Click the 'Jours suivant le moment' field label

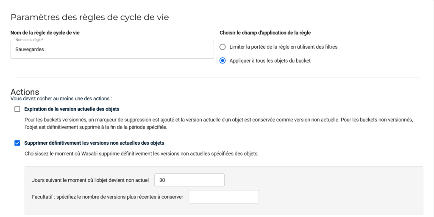90,180
